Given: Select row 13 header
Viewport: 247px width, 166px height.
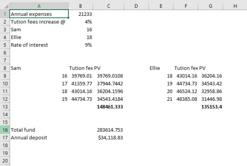Looking at the screenshot, I should click(5, 107).
